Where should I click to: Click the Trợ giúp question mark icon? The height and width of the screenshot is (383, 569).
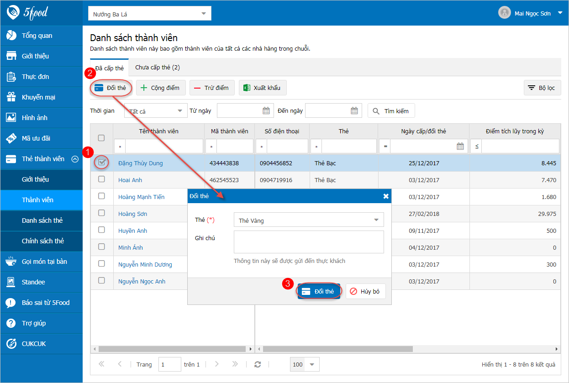coord(11,323)
